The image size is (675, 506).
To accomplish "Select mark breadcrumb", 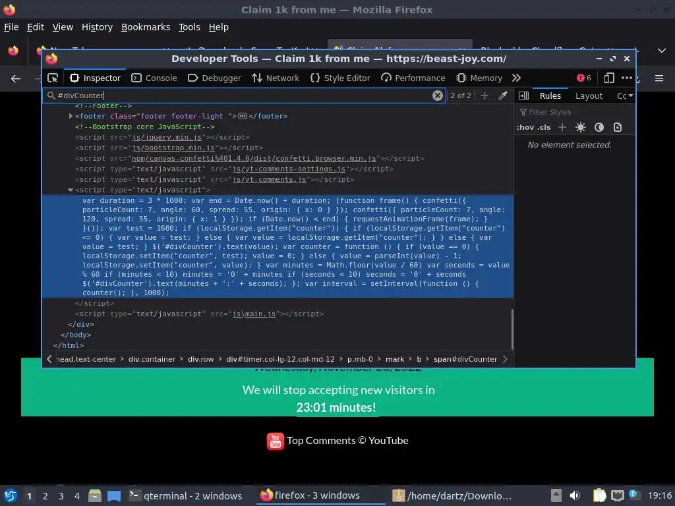I will pos(395,359).
